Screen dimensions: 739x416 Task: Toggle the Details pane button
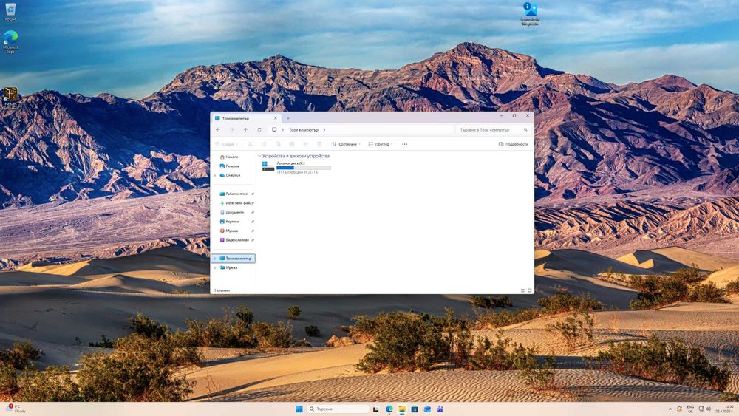pyautogui.click(x=514, y=144)
